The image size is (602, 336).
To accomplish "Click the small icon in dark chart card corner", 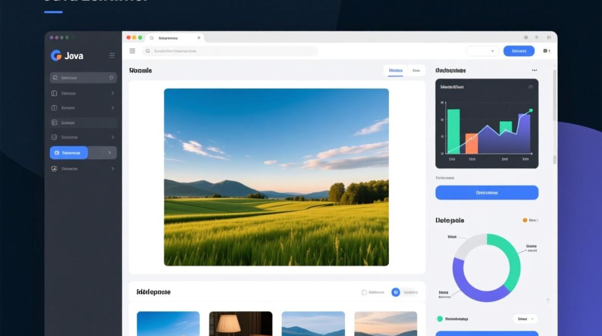I will pos(531,87).
